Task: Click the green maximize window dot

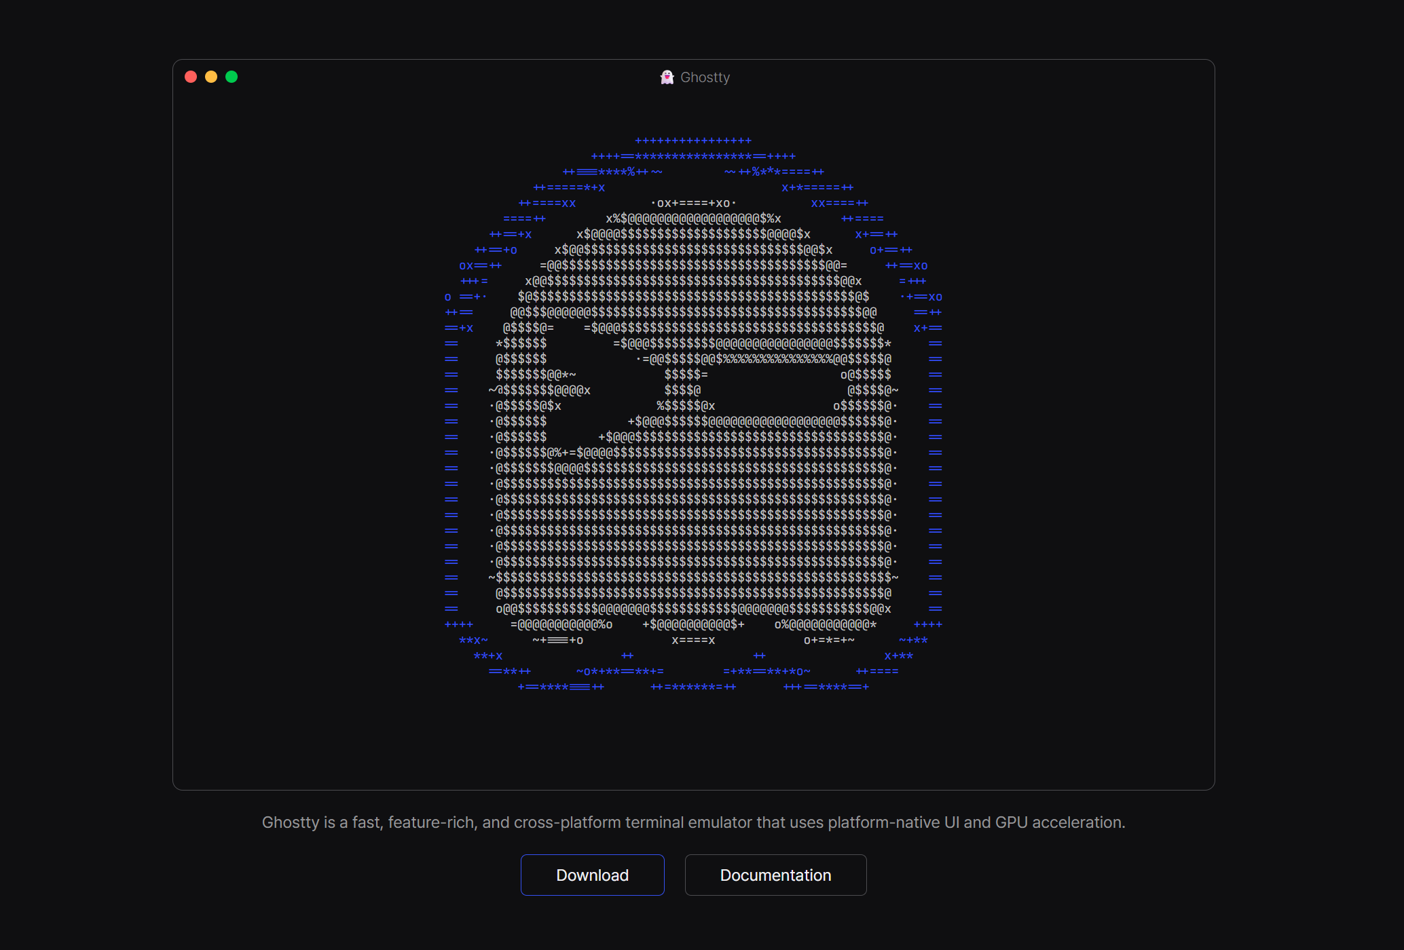Action: 232,77
